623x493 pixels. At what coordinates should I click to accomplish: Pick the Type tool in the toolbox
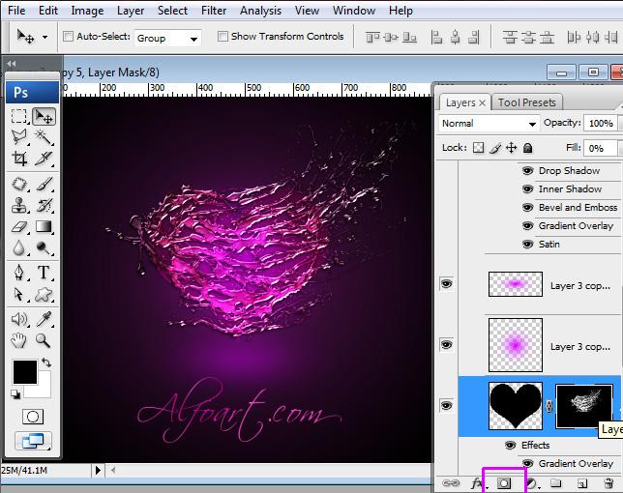tap(44, 274)
